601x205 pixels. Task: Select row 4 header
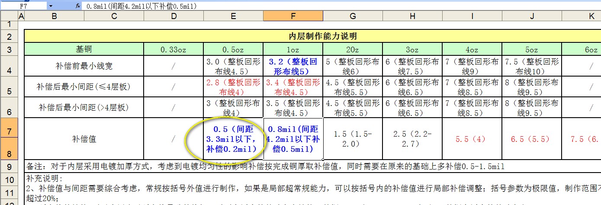point(9,66)
